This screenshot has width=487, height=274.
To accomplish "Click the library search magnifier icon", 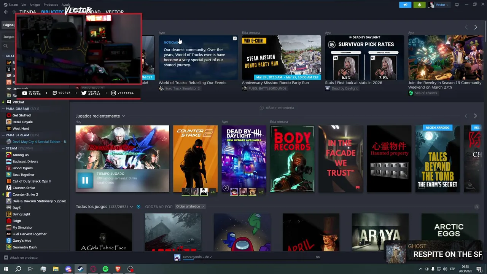I will [x=6, y=46].
